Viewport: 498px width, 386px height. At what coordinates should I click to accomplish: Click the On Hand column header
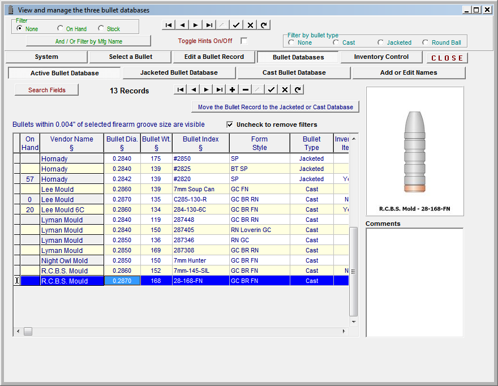30,143
